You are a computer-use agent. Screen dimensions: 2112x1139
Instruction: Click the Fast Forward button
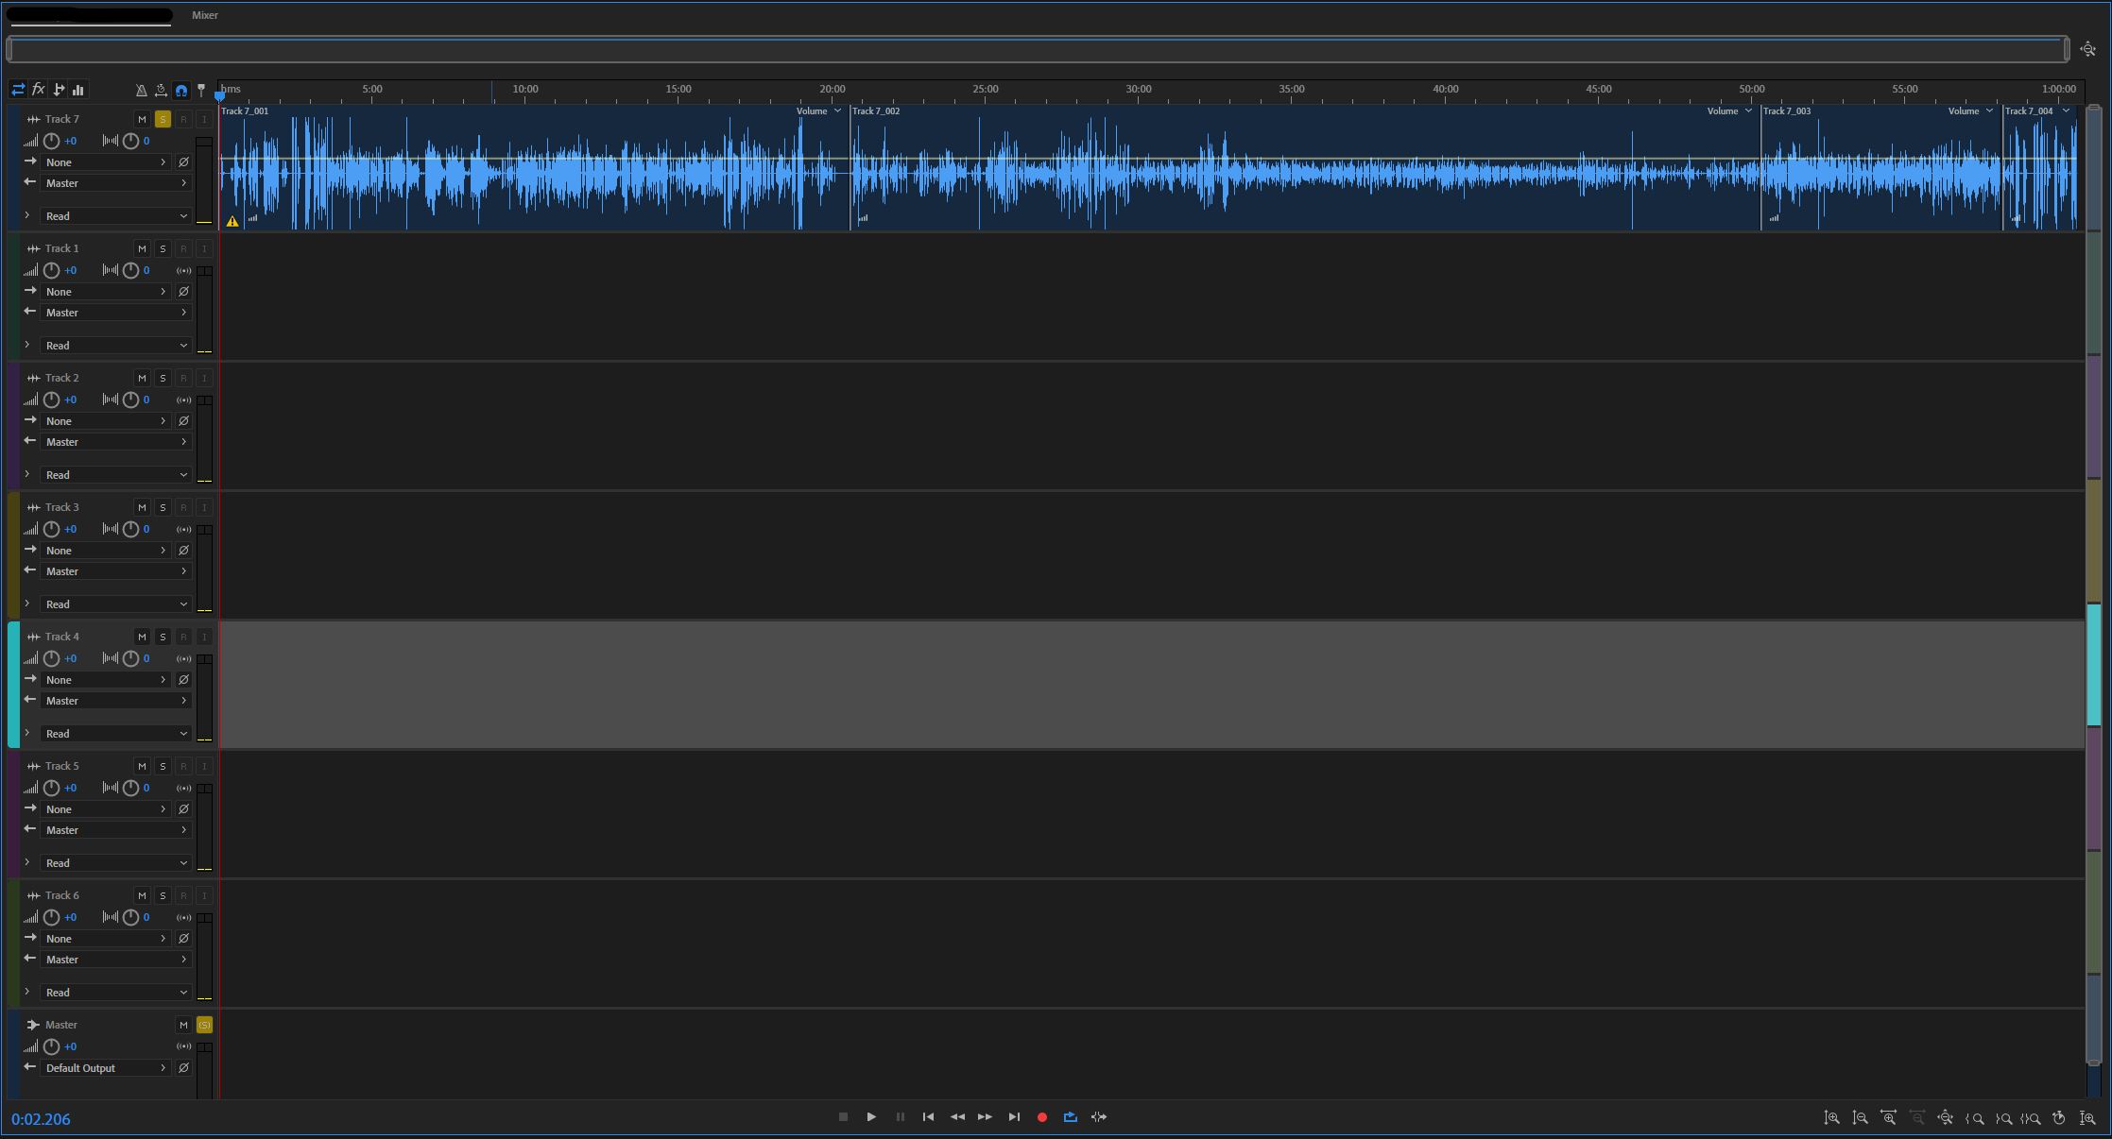(985, 1117)
